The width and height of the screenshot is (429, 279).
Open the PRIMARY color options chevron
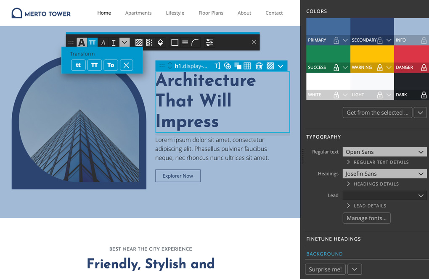345,40
